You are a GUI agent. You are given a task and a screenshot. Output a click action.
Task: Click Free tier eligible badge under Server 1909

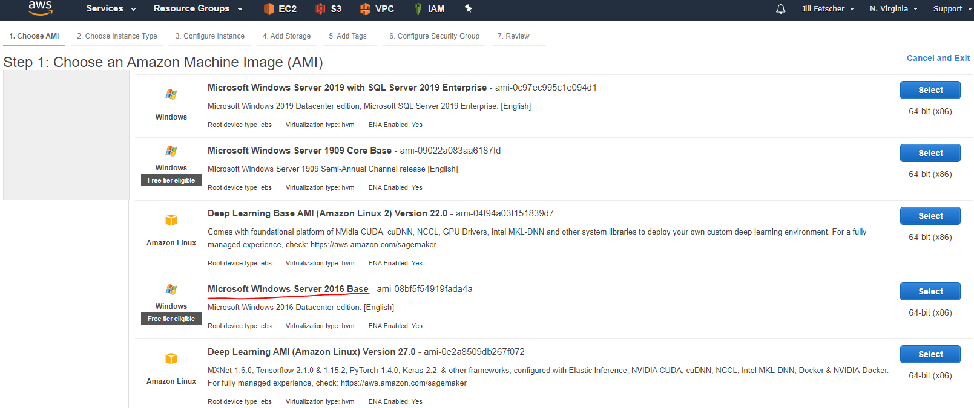[171, 180]
